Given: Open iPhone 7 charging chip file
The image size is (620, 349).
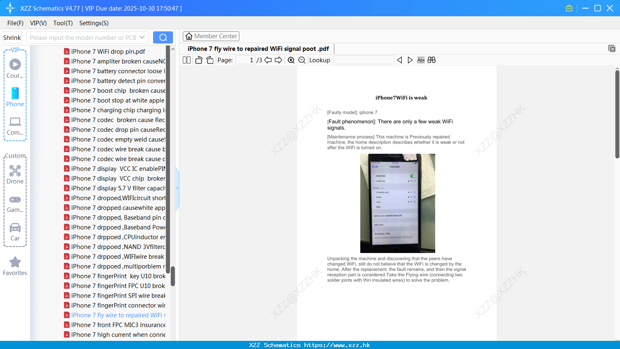Looking at the screenshot, I should pos(115,110).
